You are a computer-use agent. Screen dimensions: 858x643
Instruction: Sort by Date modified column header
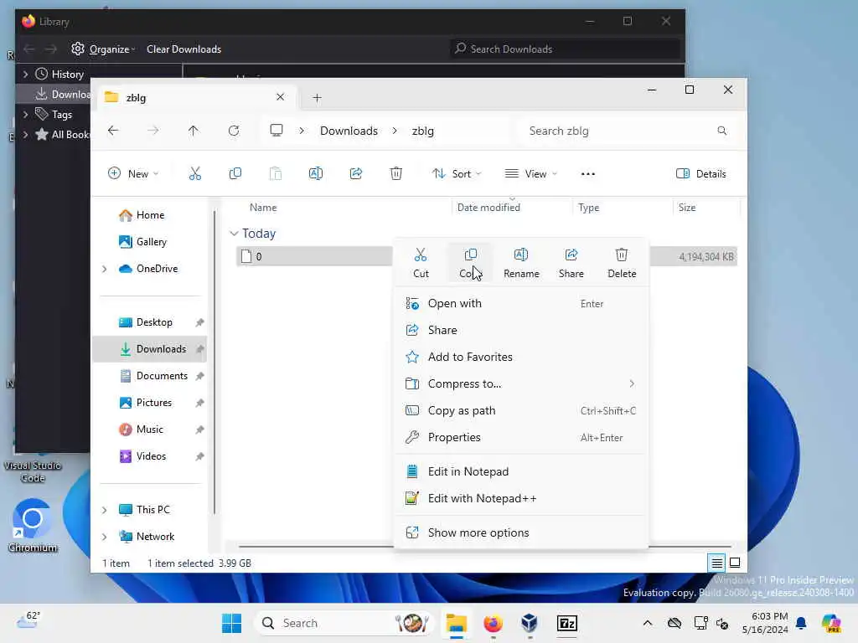(x=488, y=208)
